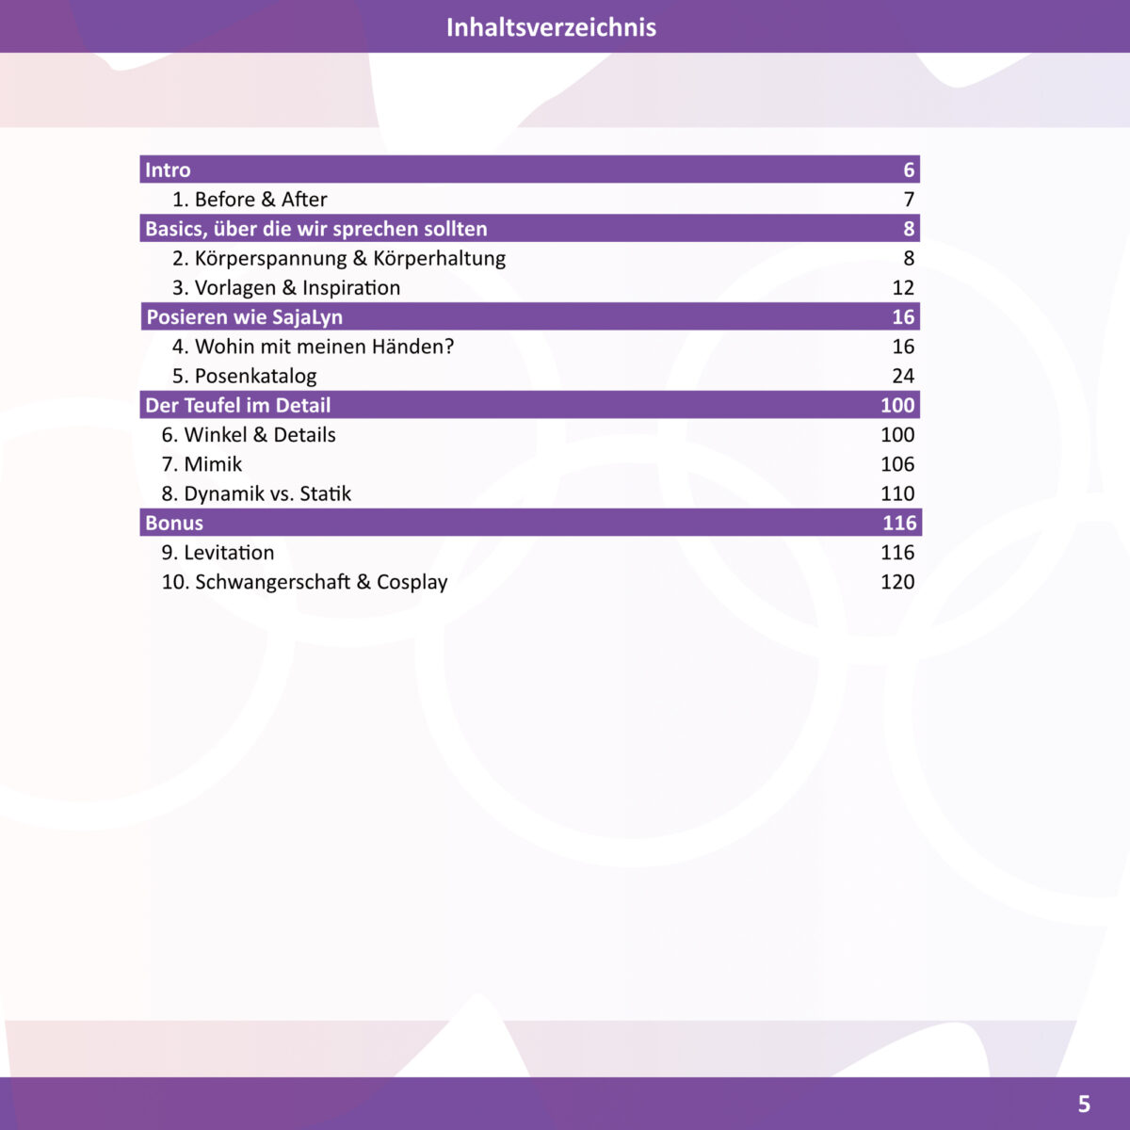Click the Inhaltsverzeichnis page title
This screenshot has width=1130, height=1130.
[x=551, y=26]
